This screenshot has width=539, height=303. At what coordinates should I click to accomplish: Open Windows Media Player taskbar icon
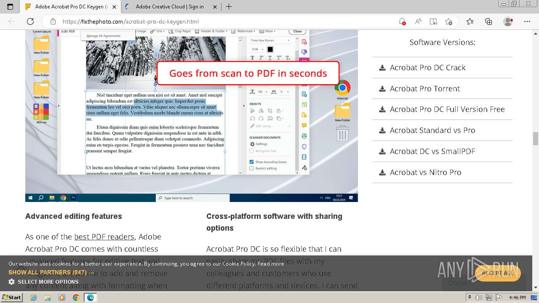(62, 298)
